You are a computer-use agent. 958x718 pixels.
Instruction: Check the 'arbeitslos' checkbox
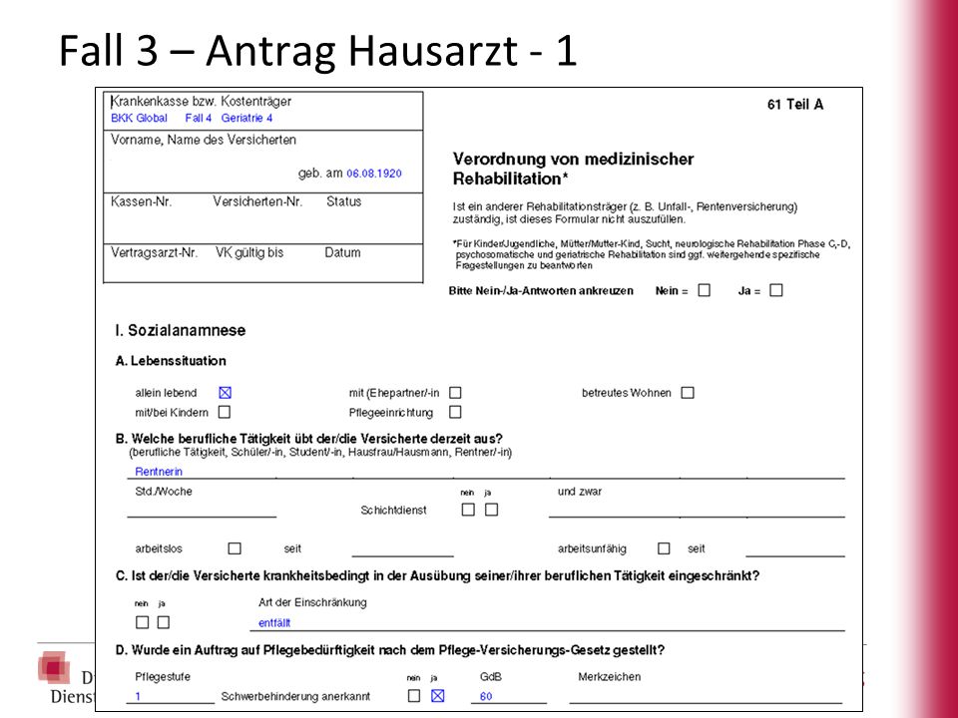click(x=235, y=548)
